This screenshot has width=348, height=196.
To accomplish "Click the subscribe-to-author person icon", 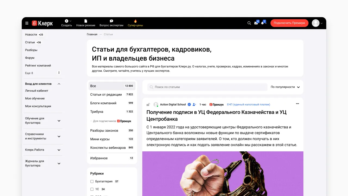I will pyautogui.click(x=194, y=105).
